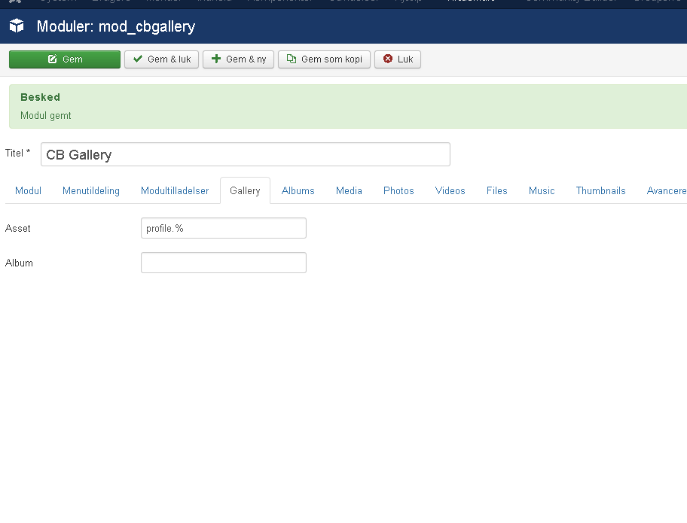687x523 pixels.
Task: Show the Videos tab
Action: (450, 191)
